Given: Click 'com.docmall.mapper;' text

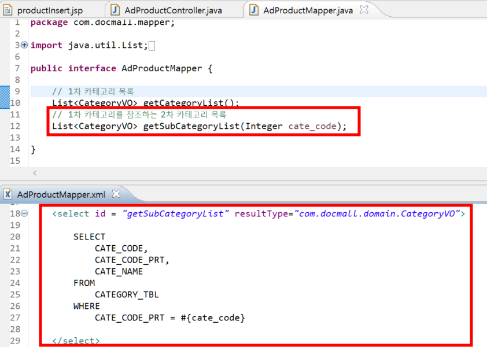Looking at the screenshot, I should [124, 23].
